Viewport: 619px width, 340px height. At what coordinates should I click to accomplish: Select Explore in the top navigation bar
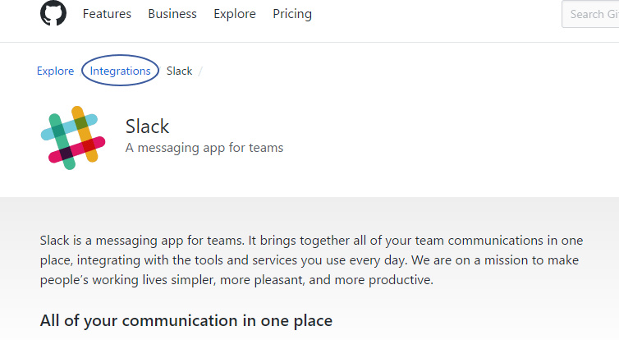coord(235,14)
